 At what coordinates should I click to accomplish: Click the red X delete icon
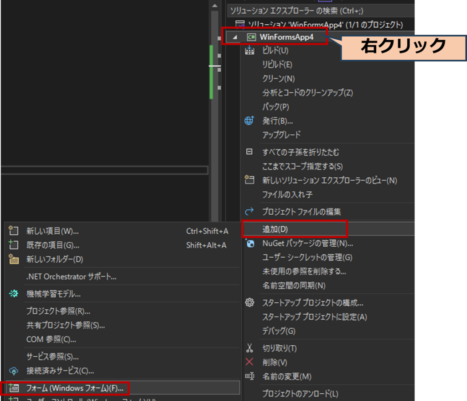point(249,362)
